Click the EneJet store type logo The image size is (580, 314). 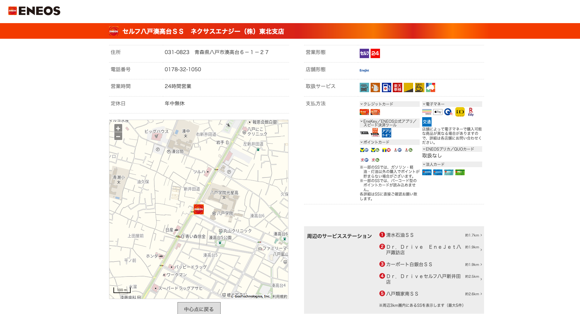click(x=364, y=71)
